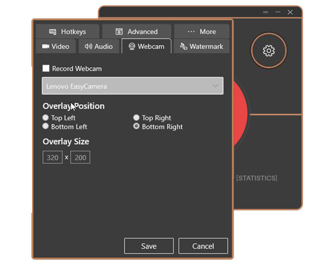The width and height of the screenshot is (326, 267).
Task: Click menu lines icon in recorder title bar
Action: (x=266, y=12)
